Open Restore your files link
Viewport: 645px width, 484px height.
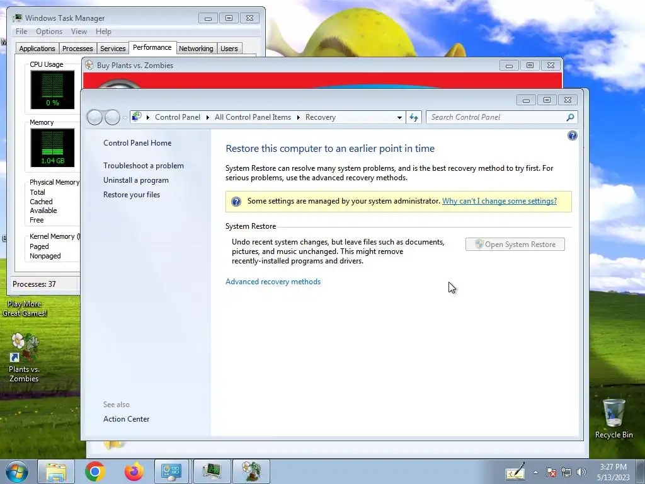pos(132,195)
